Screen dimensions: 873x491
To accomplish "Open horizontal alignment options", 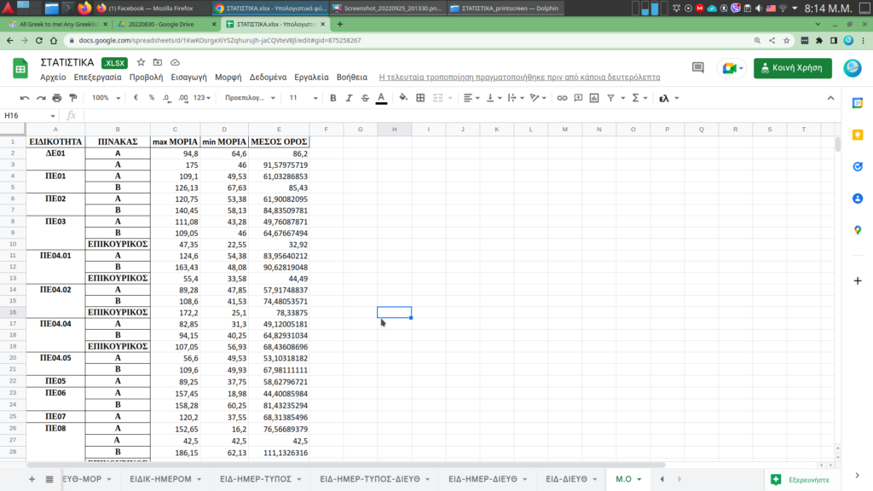I will tap(471, 98).
